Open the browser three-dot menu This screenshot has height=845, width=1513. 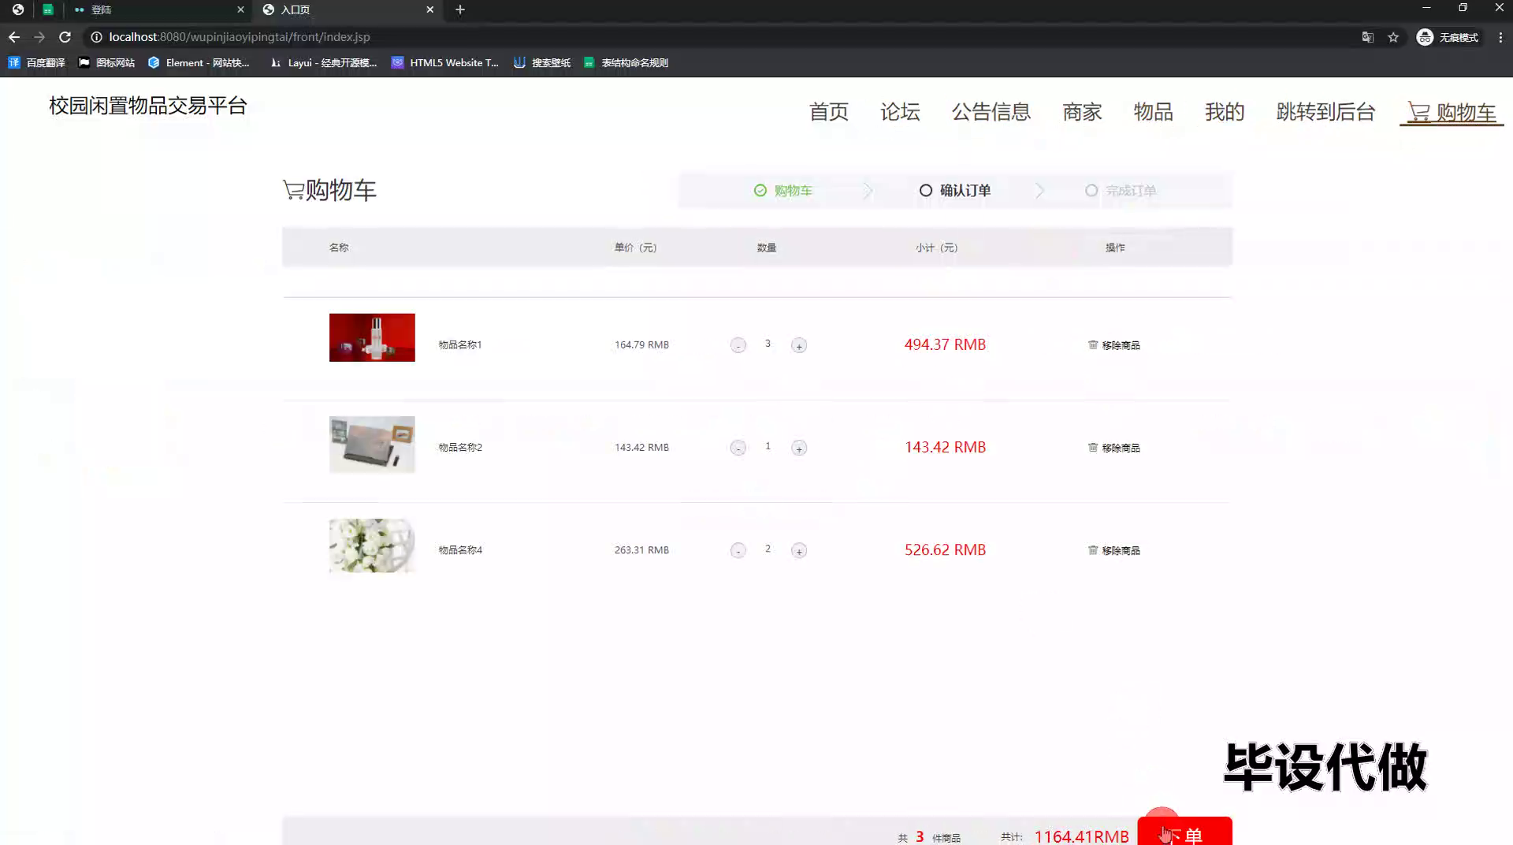click(1500, 37)
